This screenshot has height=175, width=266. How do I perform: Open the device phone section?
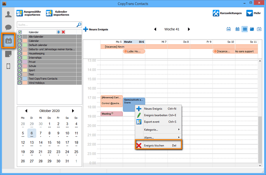click(8, 66)
